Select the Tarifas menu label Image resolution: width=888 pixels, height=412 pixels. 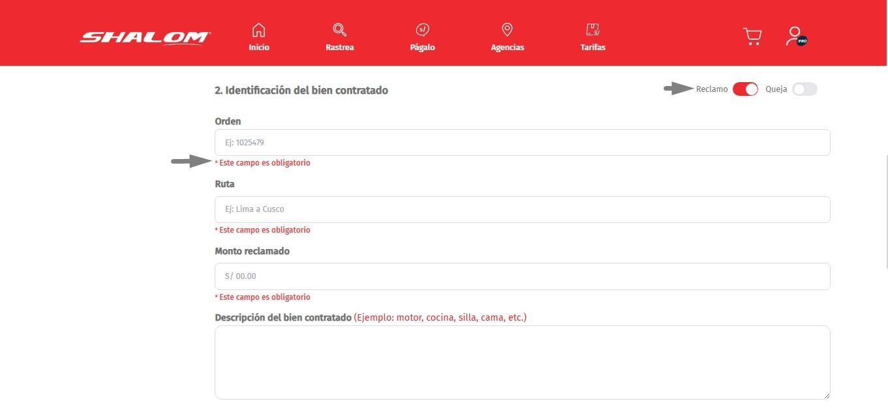pyautogui.click(x=592, y=48)
